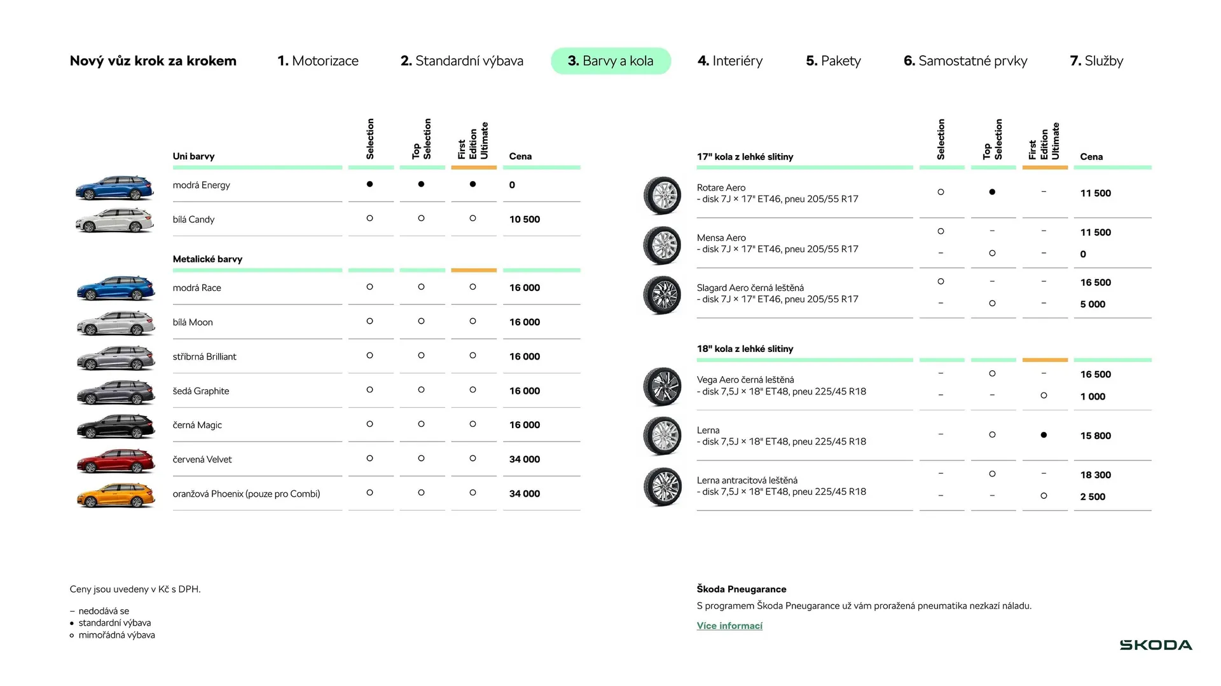Click Top Selection filled marker for Rotare Aero
This screenshot has width=1221, height=686.
coord(992,192)
